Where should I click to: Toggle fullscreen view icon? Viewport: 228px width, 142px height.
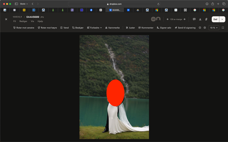[223, 28]
